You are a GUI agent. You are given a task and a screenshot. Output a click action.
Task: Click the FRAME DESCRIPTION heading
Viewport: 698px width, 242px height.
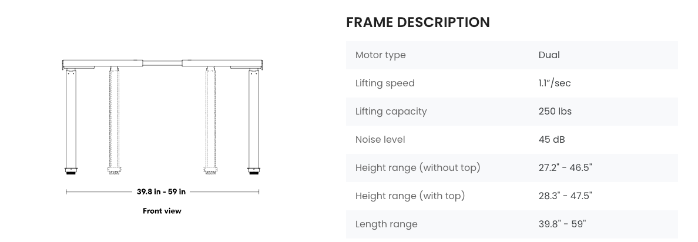tap(418, 22)
